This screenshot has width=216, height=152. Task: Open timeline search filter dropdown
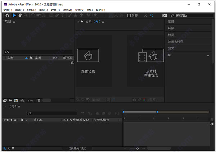coord(30,114)
